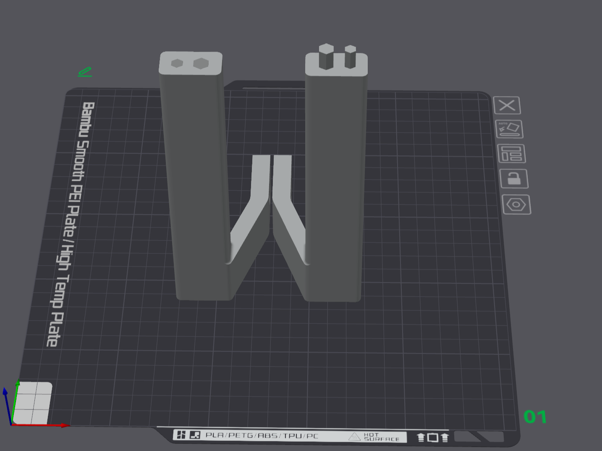Click the green plate number 01
This screenshot has width=602, height=451.
click(535, 417)
